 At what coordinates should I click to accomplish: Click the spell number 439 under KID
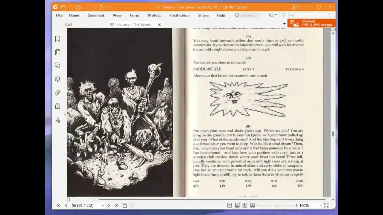(x=222, y=186)
